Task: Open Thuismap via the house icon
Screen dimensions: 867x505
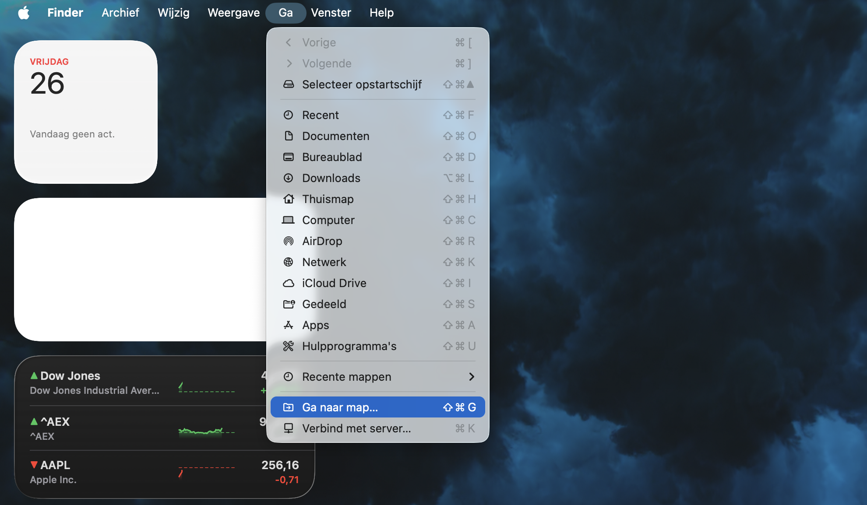Action: [x=288, y=199]
